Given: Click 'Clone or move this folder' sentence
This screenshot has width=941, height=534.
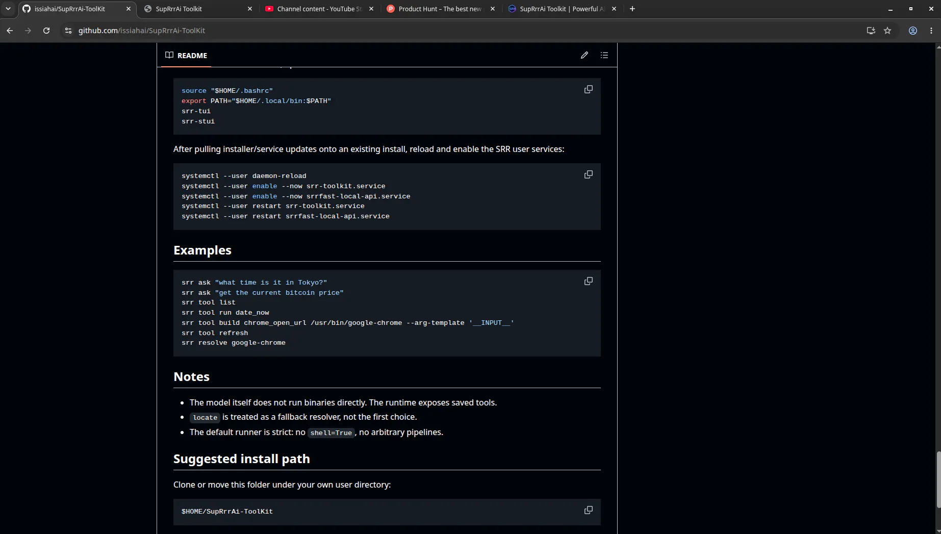Looking at the screenshot, I should coord(282,485).
